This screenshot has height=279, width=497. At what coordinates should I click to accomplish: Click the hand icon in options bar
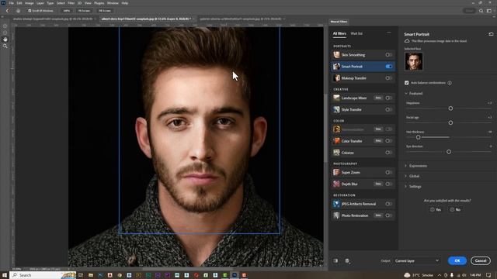click(18, 11)
